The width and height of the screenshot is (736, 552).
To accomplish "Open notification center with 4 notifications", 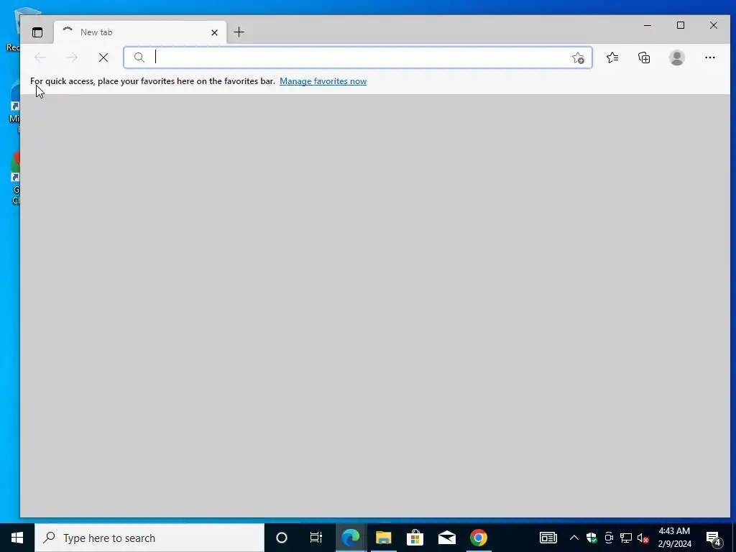I will [714, 538].
